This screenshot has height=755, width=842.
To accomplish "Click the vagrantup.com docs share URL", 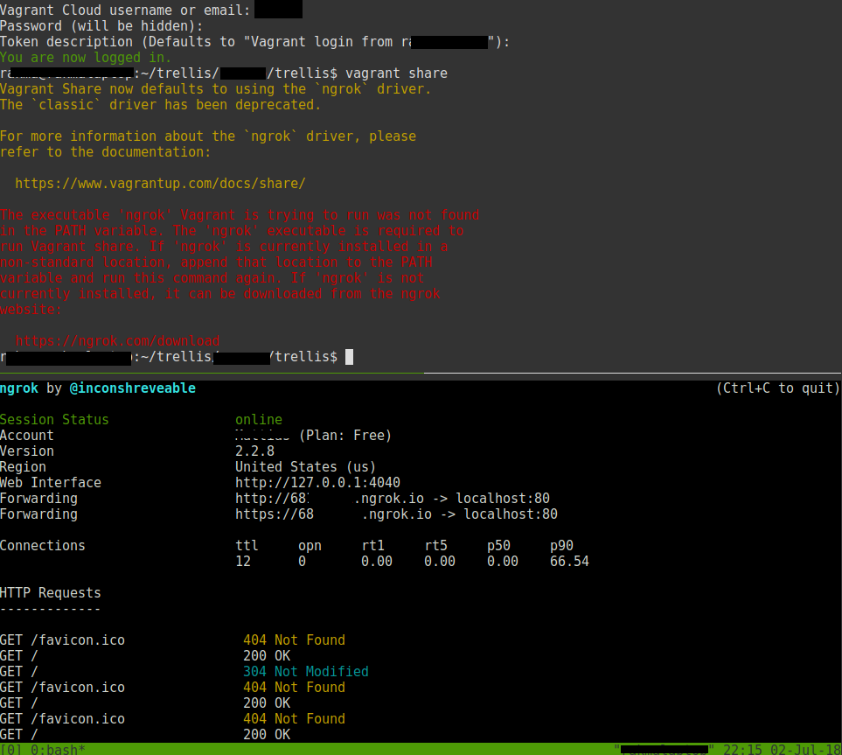I will click(160, 184).
